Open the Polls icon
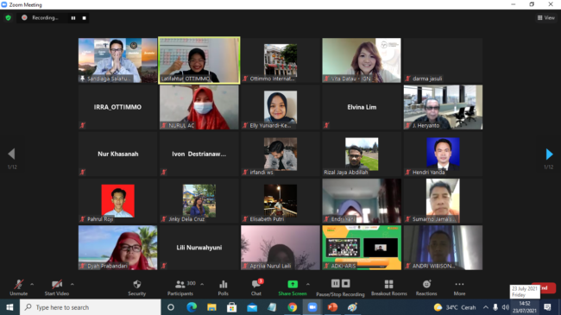The width and height of the screenshot is (561, 315). tap(224, 287)
